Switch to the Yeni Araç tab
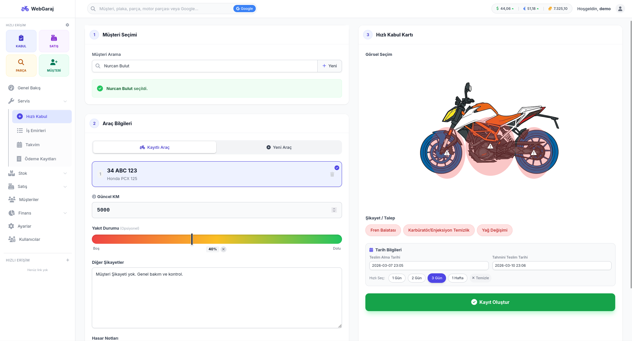Viewport: 632px width, 341px height. coord(279,148)
